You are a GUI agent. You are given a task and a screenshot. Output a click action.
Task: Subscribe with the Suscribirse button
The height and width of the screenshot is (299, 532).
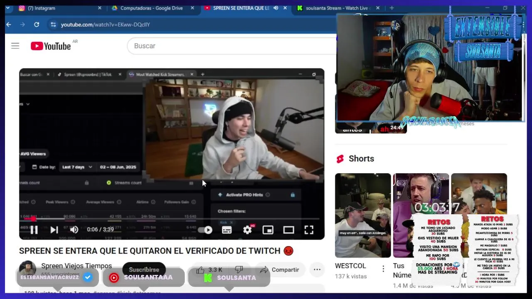coord(144,270)
